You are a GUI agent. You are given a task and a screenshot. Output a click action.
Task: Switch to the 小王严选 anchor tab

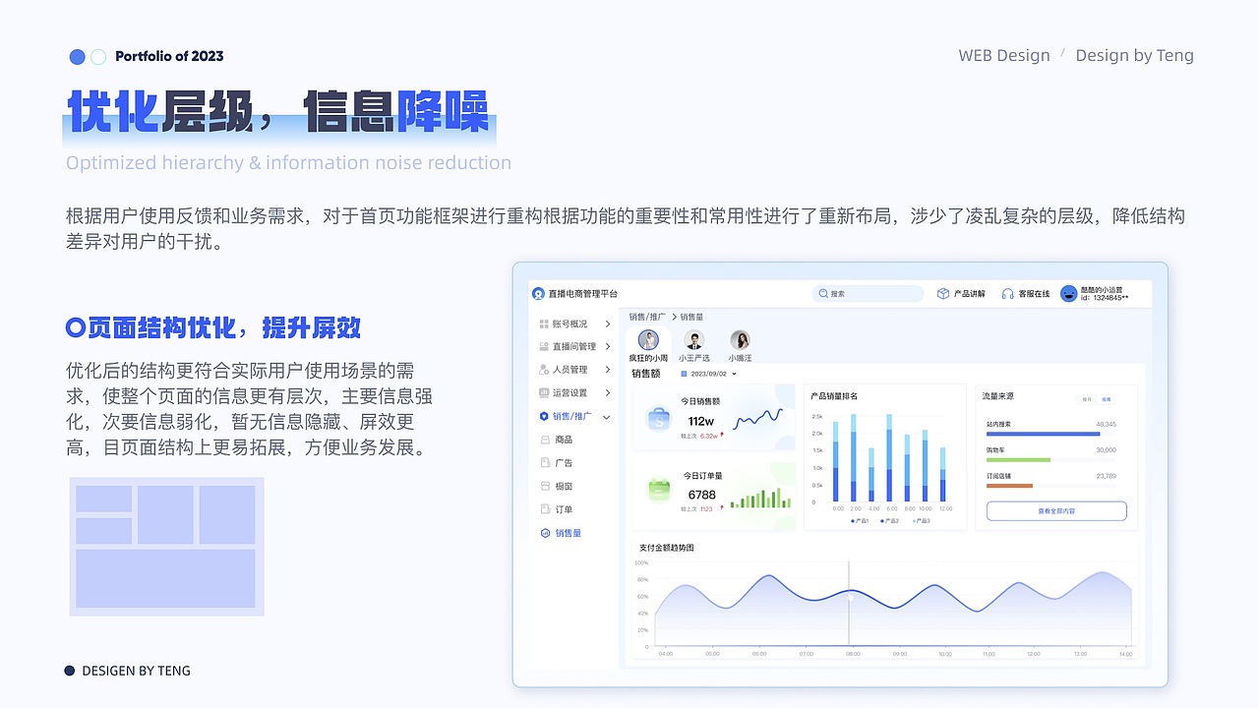pos(694,346)
